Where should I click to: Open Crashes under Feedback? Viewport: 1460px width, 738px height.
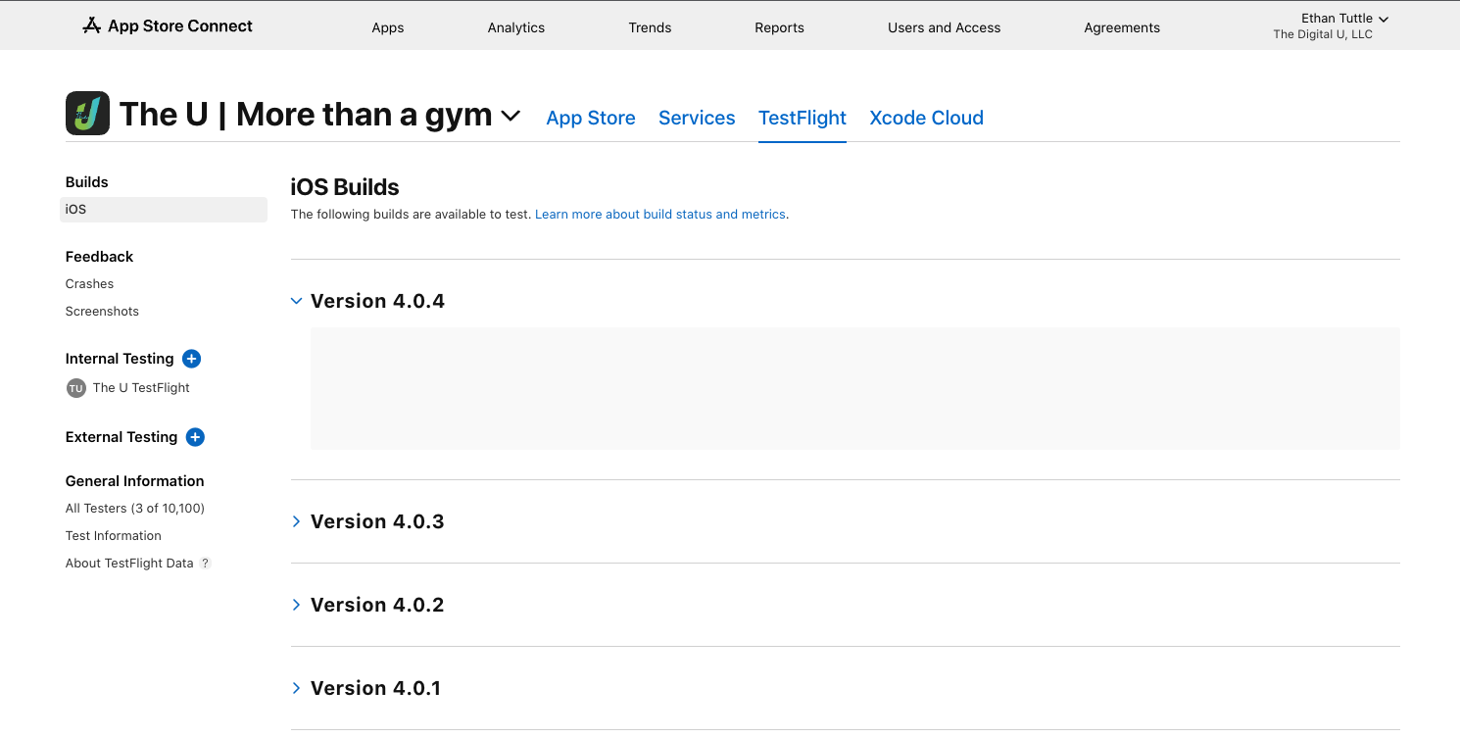89,284
